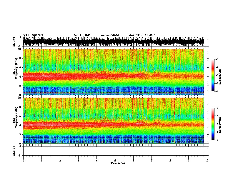Image resolution: width=233 pixels, height=180 pixels.
Task: Click the ch.2 spectrogram "2" kHz tick label
Action: [x=21, y=134]
